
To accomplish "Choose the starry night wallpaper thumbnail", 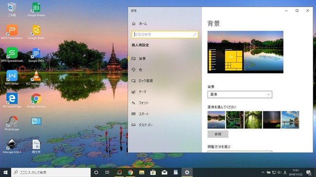I will (x=272, y=120).
